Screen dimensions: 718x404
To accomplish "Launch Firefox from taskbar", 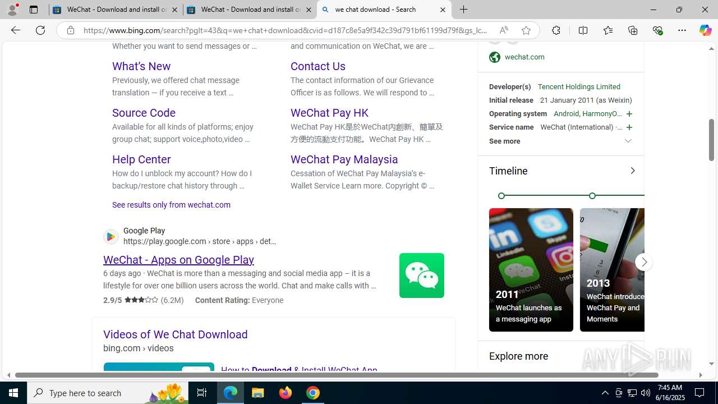I will click(286, 393).
